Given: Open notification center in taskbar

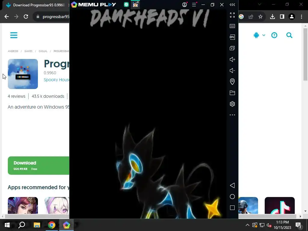Looking at the screenshot, I should click(299, 225).
